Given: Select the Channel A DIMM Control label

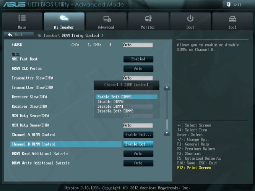Looking at the screenshot, I should 34,135.
